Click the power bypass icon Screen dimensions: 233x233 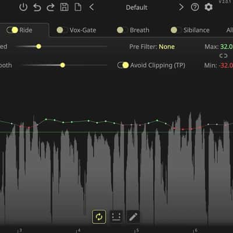[x=23, y=8]
